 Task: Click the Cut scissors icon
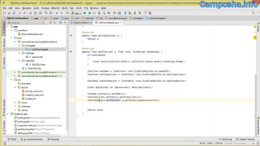30,13
